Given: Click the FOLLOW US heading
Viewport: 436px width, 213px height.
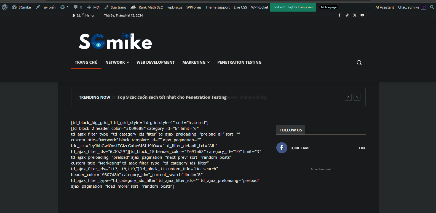Looking at the screenshot, I should click(291, 130).
